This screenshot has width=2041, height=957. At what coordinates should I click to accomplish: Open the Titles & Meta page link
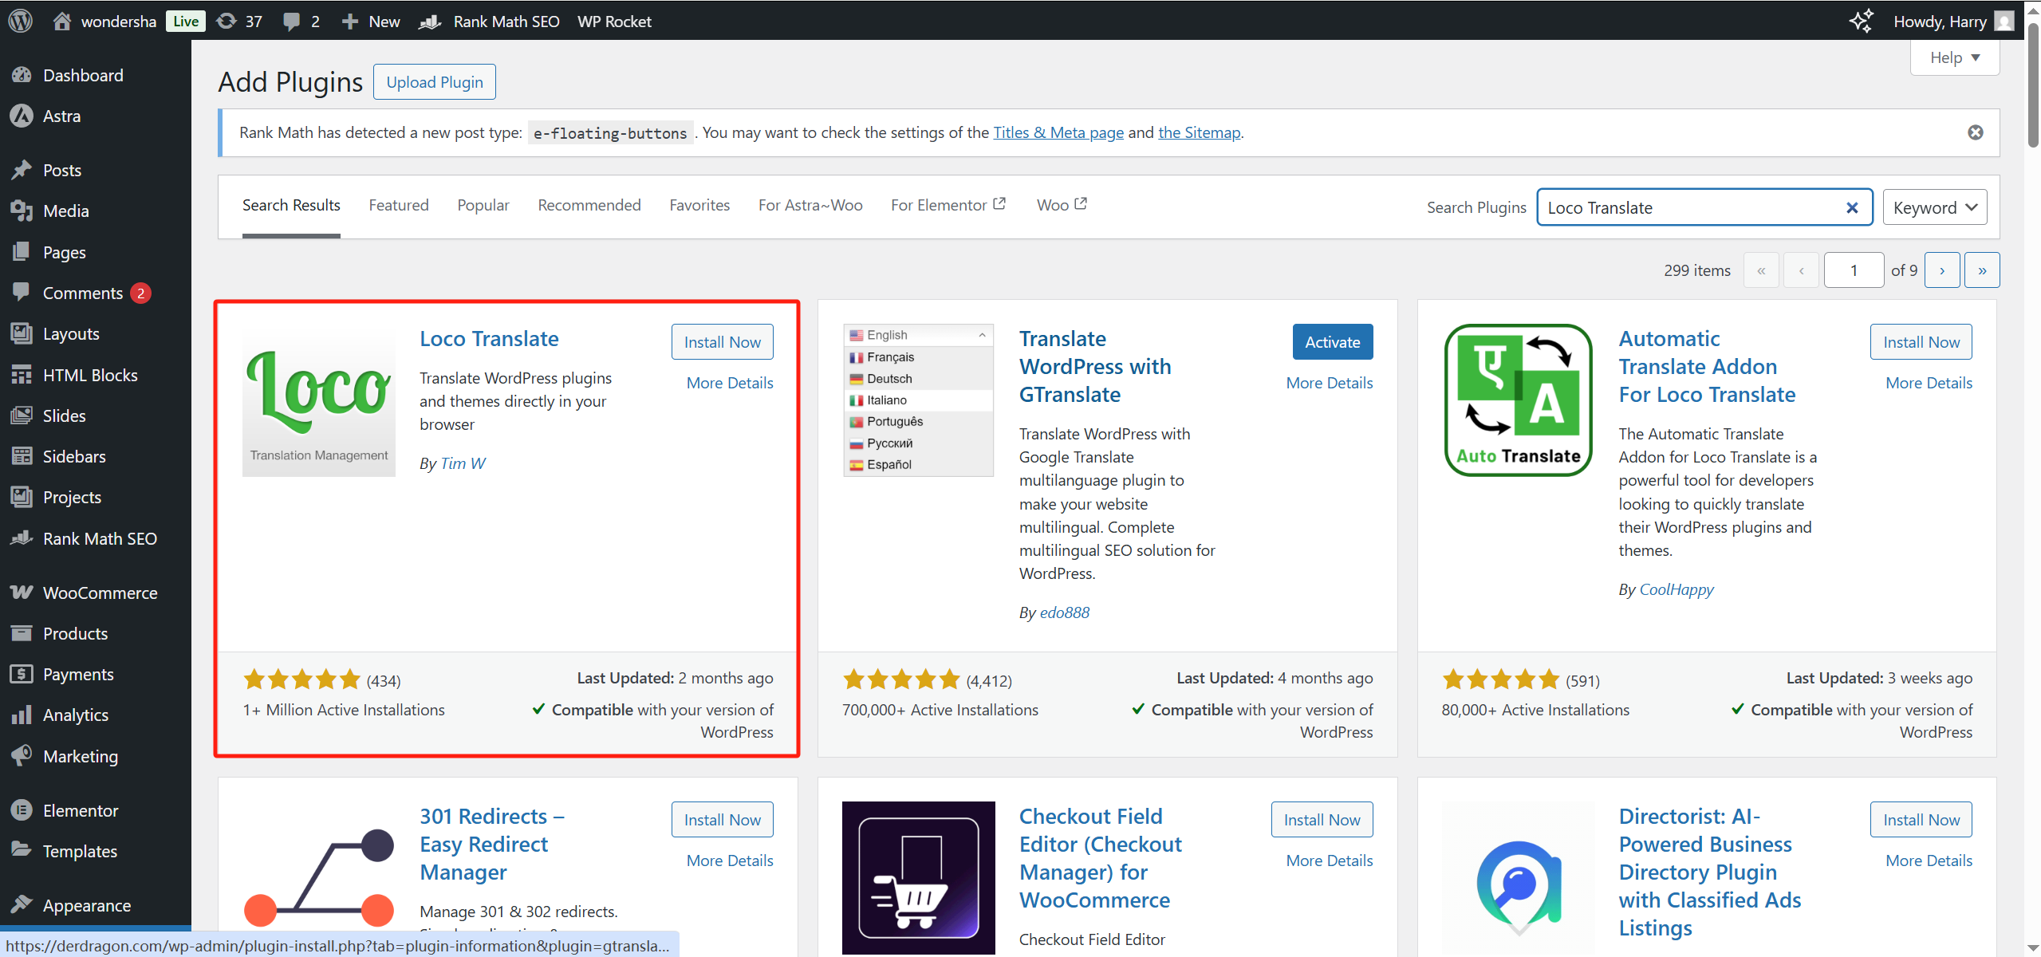1058,132
